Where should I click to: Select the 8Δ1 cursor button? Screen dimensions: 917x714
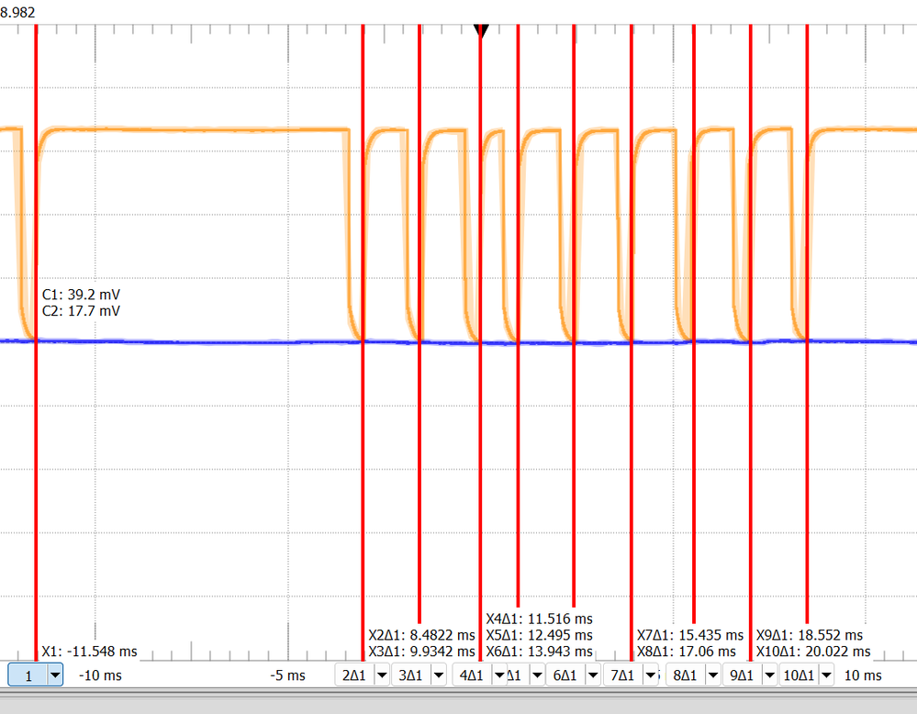pos(686,675)
